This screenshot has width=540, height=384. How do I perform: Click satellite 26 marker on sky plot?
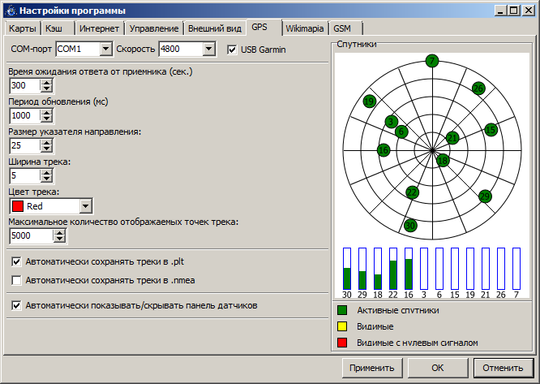tap(478, 88)
